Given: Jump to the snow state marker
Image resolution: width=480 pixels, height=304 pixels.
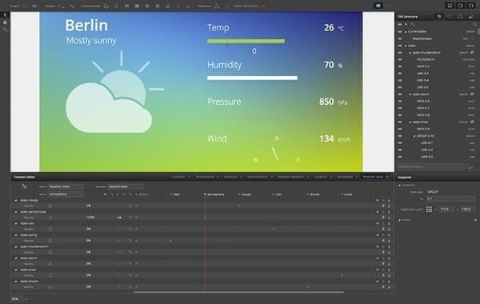Looking at the screenshot, I should point(346,194).
